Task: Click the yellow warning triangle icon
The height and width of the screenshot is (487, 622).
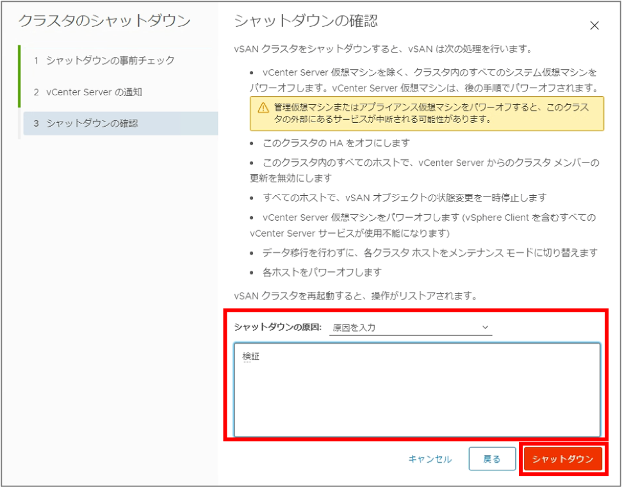Action: 263,108
